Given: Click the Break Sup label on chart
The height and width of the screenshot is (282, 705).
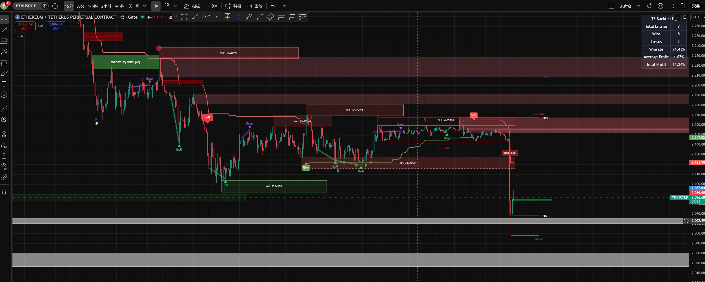Looking at the screenshot, I should click(x=509, y=153).
